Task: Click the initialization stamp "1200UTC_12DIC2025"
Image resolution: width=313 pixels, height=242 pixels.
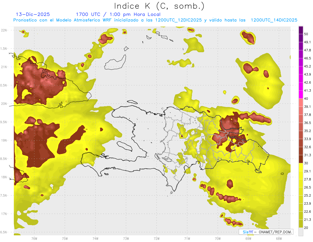Action: tap(178, 20)
